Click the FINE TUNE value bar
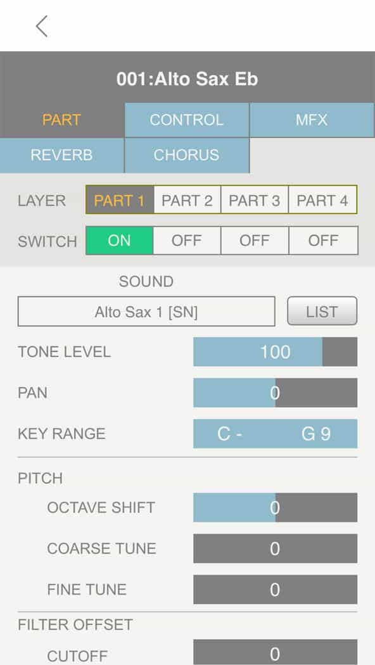The height and width of the screenshot is (665, 375). (276, 590)
